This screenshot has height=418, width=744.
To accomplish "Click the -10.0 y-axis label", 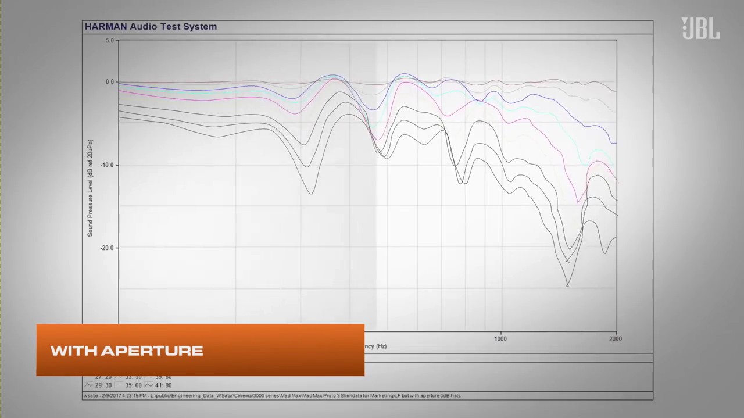I will coord(108,165).
